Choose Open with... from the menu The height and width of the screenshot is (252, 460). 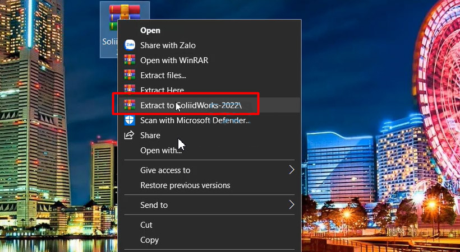click(161, 150)
